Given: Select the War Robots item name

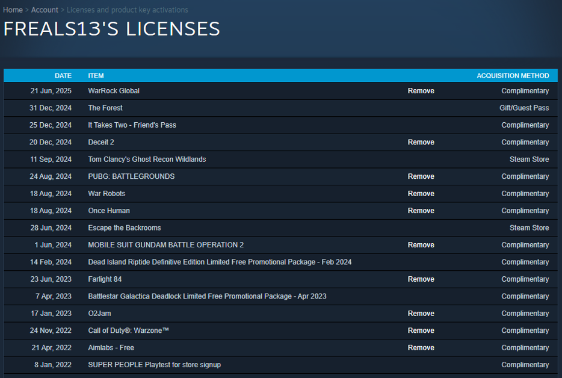Looking at the screenshot, I should click(107, 194).
